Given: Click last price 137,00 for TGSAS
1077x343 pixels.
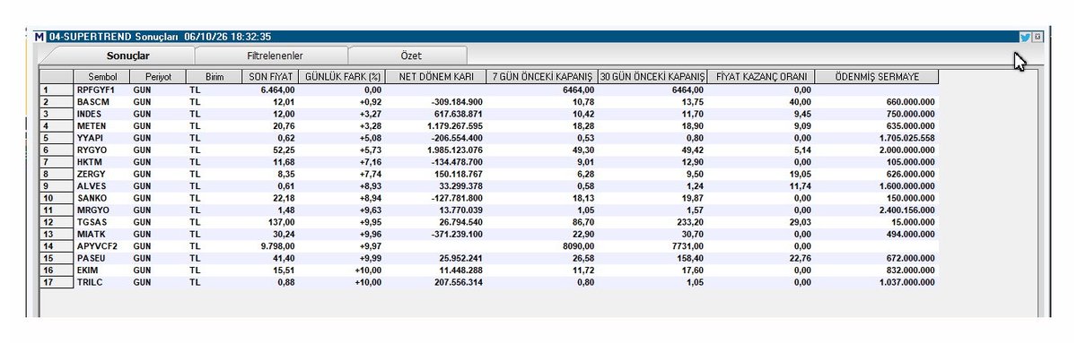Looking at the screenshot, I should 283,221.
